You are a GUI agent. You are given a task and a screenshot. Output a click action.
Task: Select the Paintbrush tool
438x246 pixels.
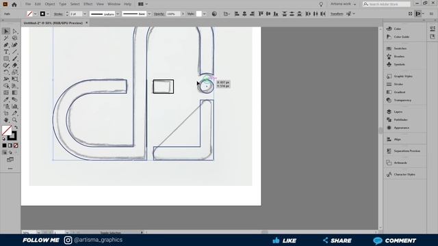tap(14, 59)
